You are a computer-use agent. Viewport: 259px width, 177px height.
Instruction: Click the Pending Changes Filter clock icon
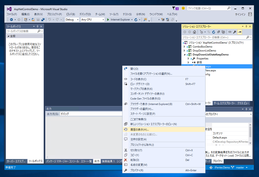pyautogui.click(x=201, y=32)
